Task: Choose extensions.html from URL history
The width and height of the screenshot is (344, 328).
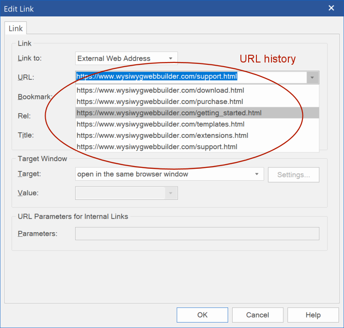Action: 197,135
